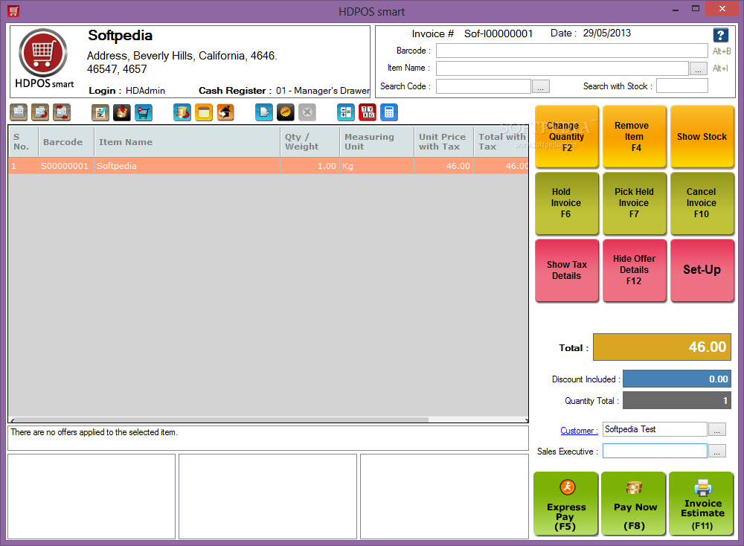
Task: Click the blue page edit toolbar icon
Action: tap(264, 112)
